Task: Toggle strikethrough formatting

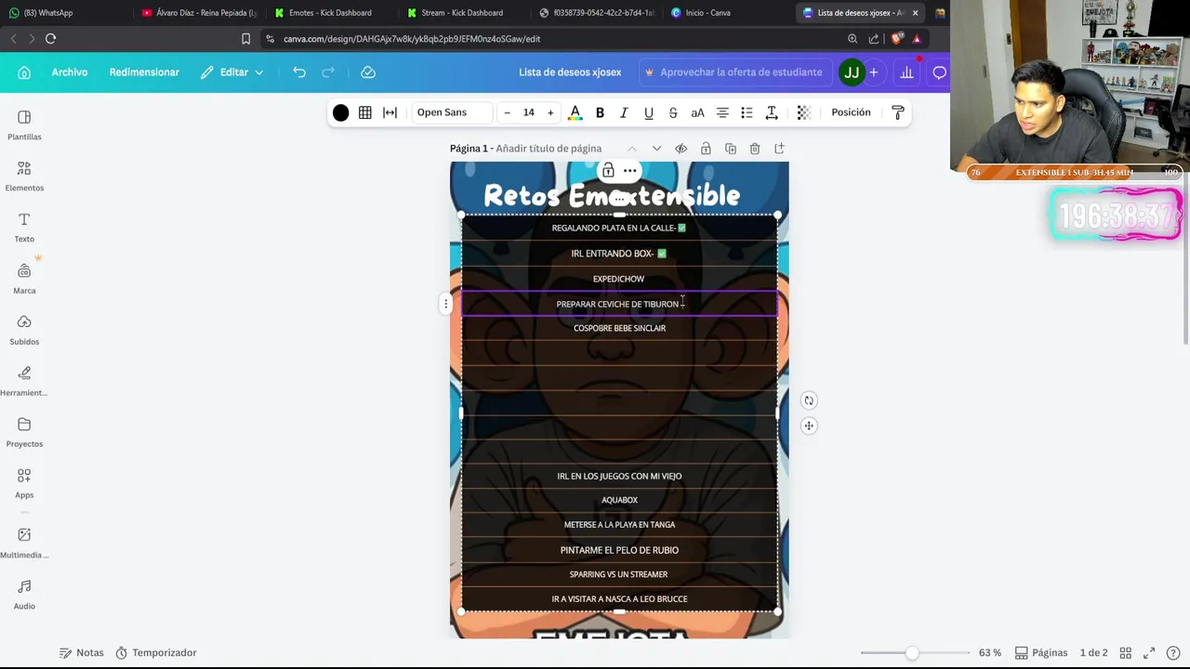Action: click(673, 112)
